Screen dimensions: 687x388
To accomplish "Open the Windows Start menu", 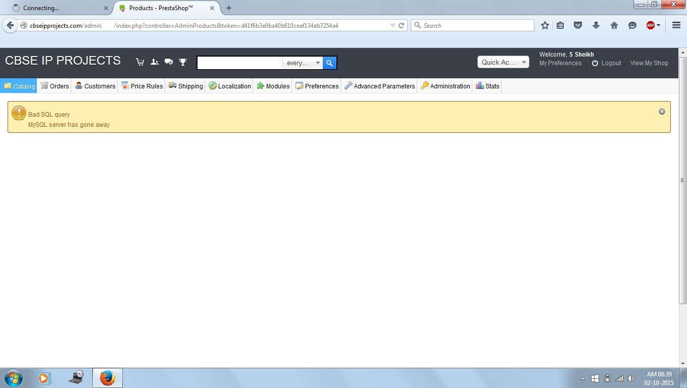I will point(13,378).
